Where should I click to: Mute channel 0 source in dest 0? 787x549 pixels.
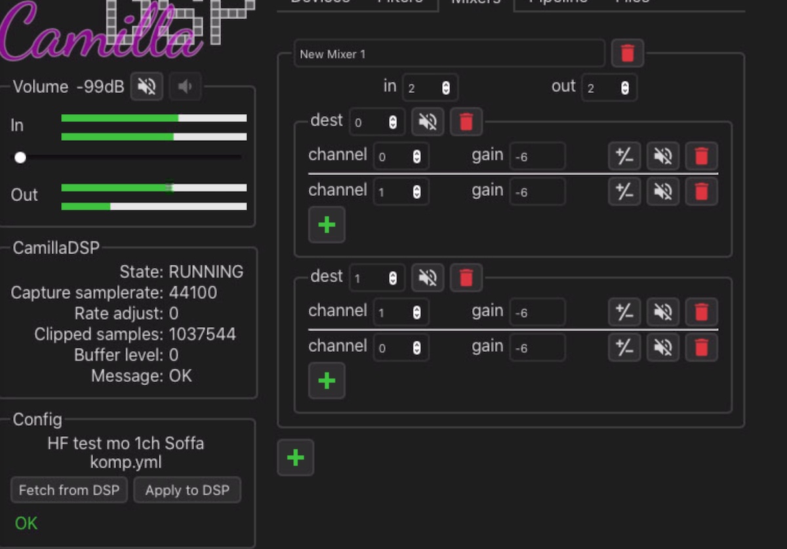[663, 156]
